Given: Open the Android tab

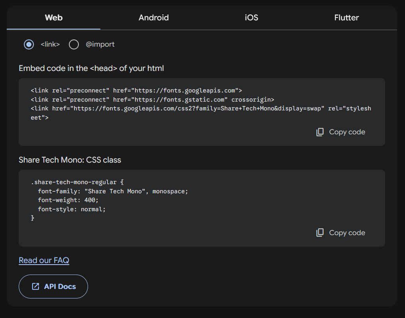Looking at the screenshot, I should (x=153, y=18).
